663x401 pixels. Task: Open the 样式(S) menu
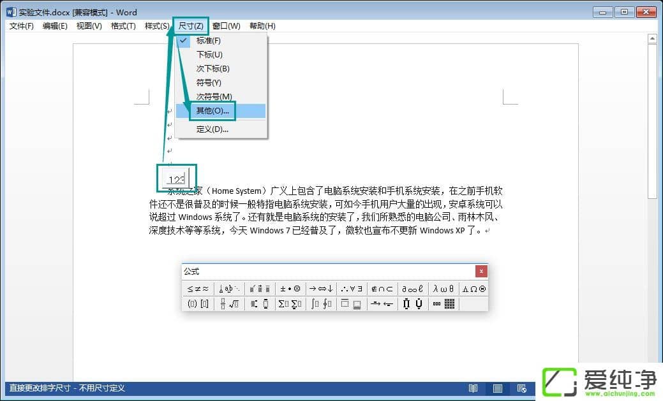(x=157, y=26)
